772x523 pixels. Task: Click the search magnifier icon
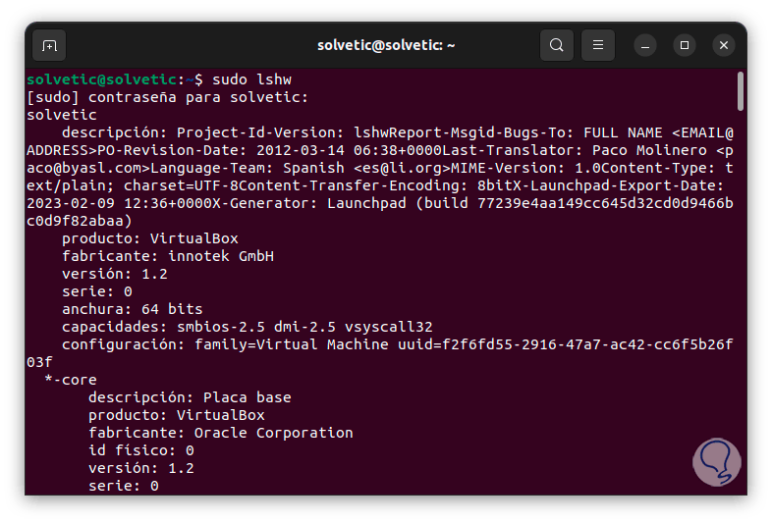(557, 45)
